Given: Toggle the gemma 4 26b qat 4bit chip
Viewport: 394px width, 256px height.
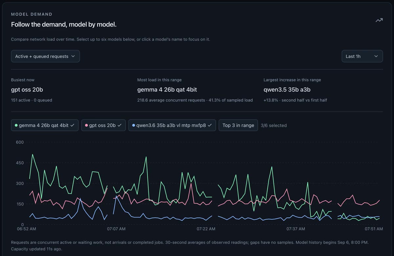Looking at the screenshot, I should coord(45,125).
